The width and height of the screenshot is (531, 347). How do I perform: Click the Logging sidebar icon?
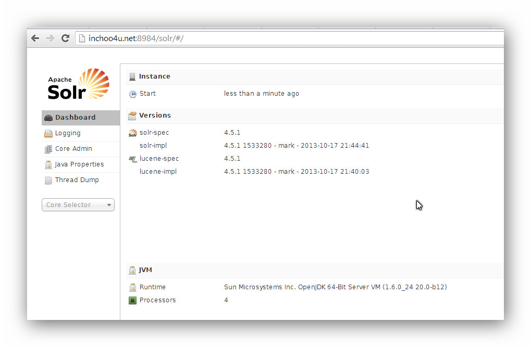pyautogui.click(x=48, y=134)
